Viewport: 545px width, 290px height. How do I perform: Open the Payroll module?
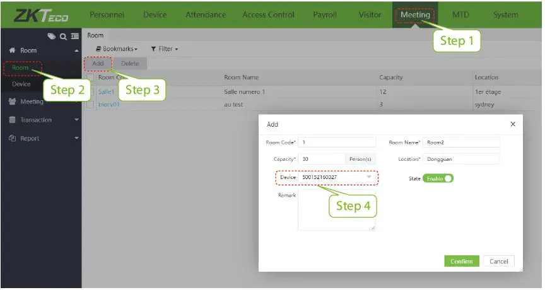pos(325,15)
